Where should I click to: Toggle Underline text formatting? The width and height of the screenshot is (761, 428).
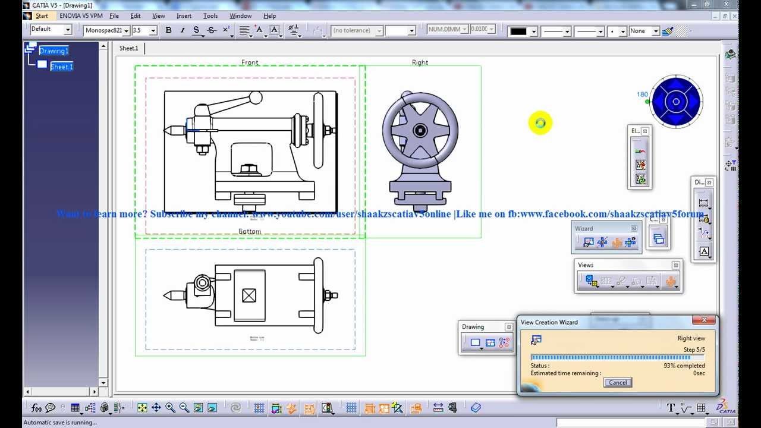click(196, 30)
